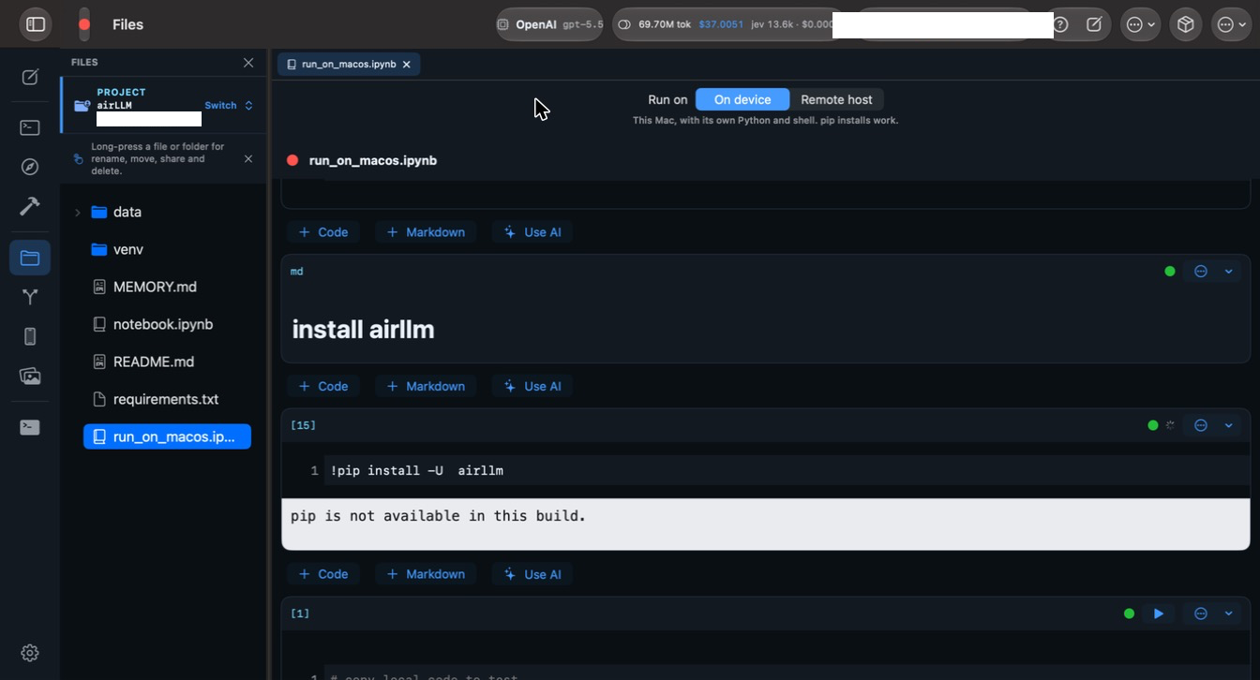This screenshot has width=1260, height=680.
Task: Run the cell numbered [1]
Action: [1159, 613]
